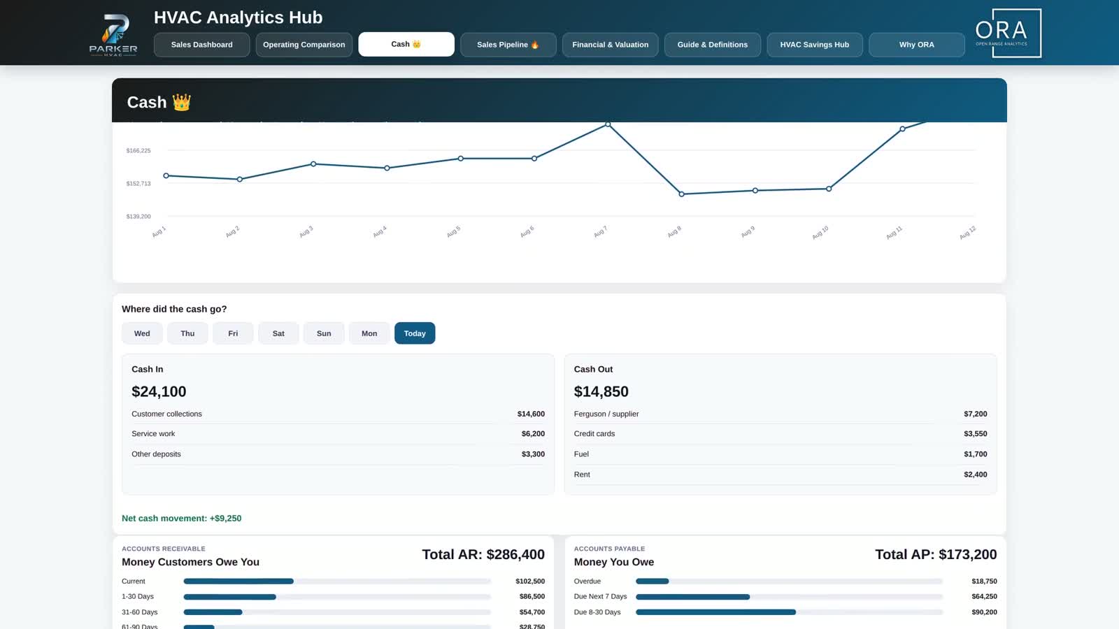1119x629 pixels.
Task: Select the Fri day filter
Action: tap(233, 333)
